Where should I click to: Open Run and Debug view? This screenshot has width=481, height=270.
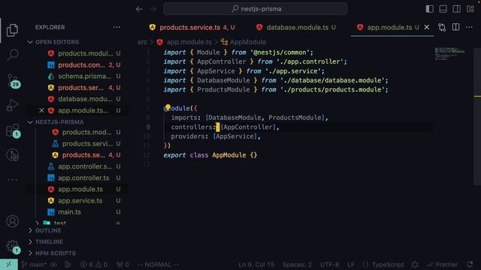[12, 105]
